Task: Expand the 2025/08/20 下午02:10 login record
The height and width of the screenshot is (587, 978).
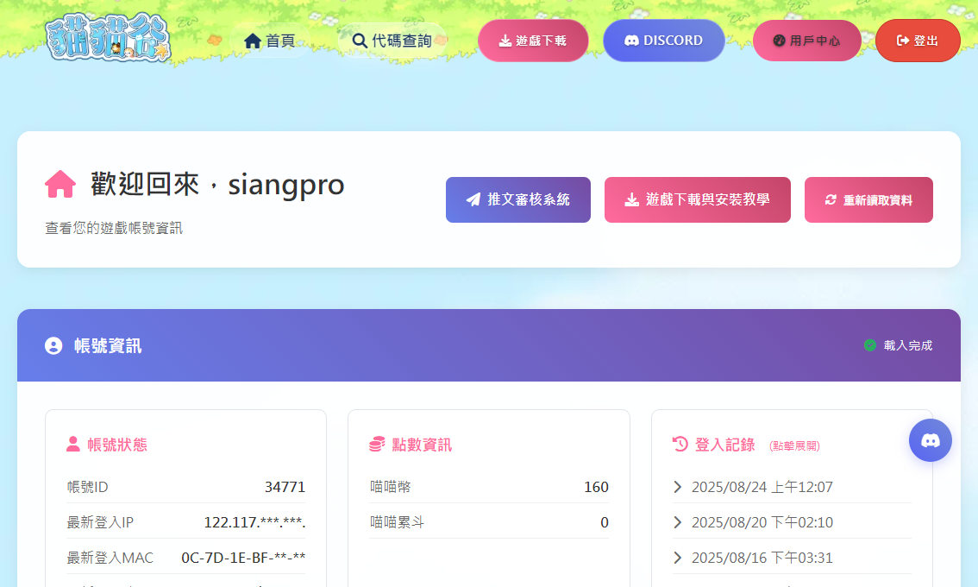Action: [753, 522]
